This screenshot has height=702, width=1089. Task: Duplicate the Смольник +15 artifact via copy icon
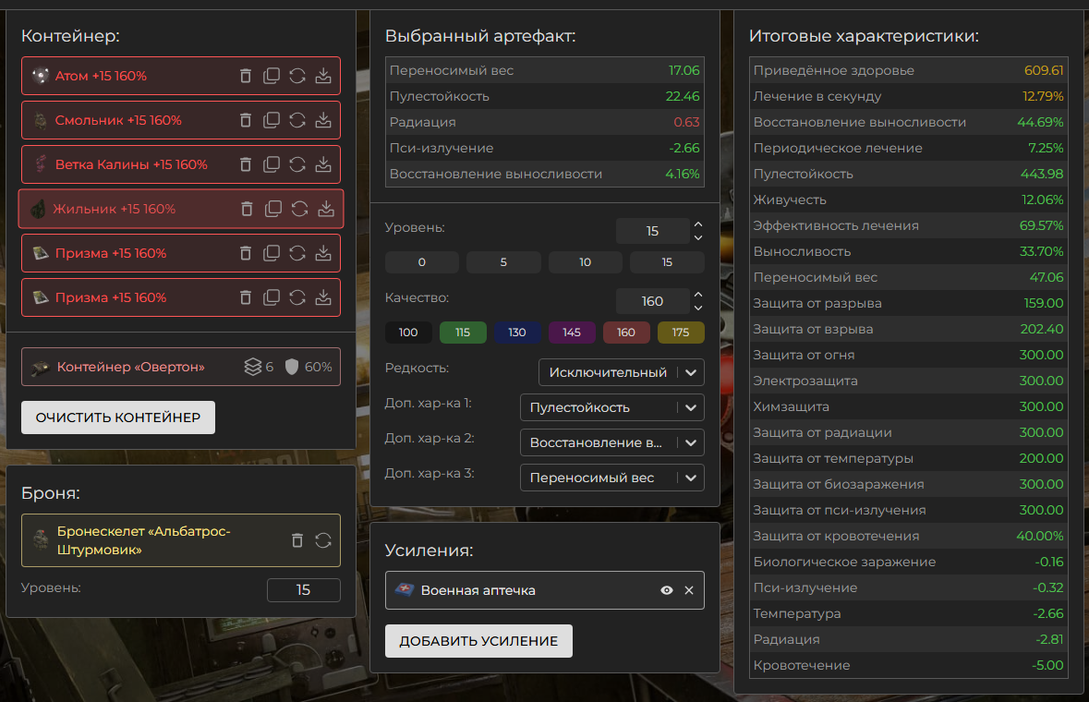(272, 120)
